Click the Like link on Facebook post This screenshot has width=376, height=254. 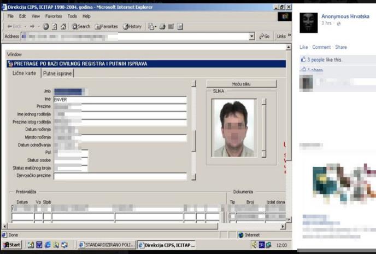point(303,47)
